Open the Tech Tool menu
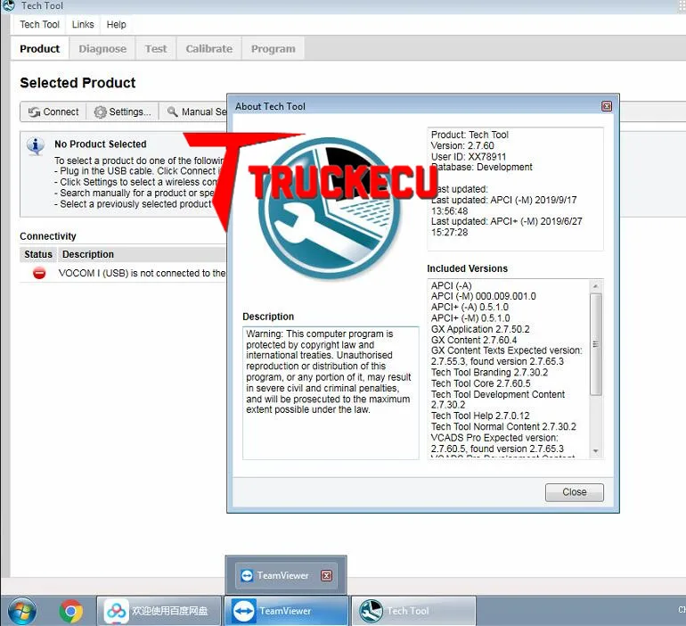The height and width of the screenshot is (626, 686). click(x=39, y=24)
